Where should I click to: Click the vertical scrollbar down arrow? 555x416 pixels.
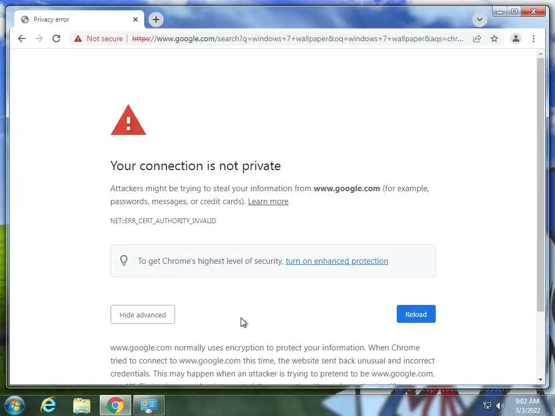540,380
